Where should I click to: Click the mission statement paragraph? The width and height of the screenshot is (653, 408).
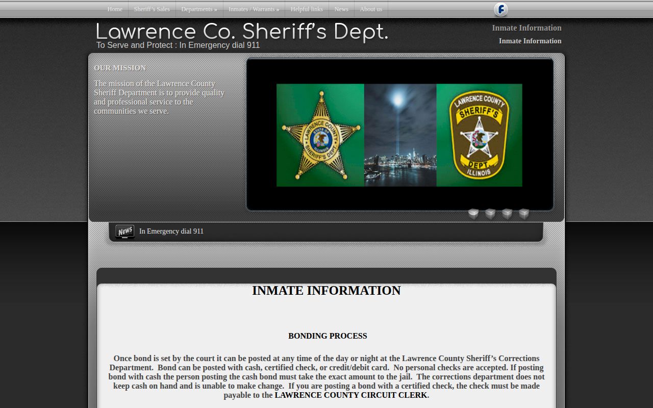pyautogui.click(x=159, y=97)
